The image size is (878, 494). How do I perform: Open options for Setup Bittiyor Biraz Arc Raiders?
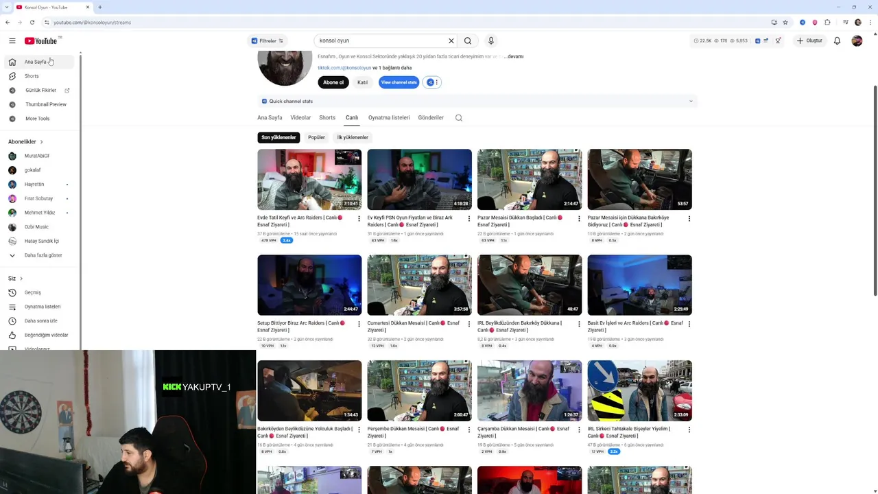click(359, 325)
